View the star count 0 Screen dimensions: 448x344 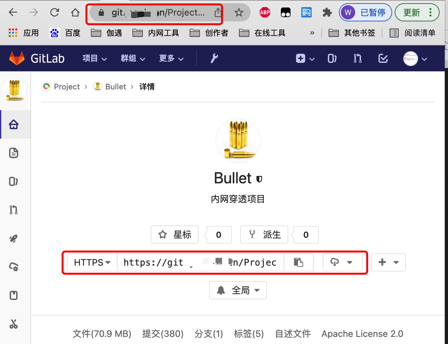click(x=218, y=235)
